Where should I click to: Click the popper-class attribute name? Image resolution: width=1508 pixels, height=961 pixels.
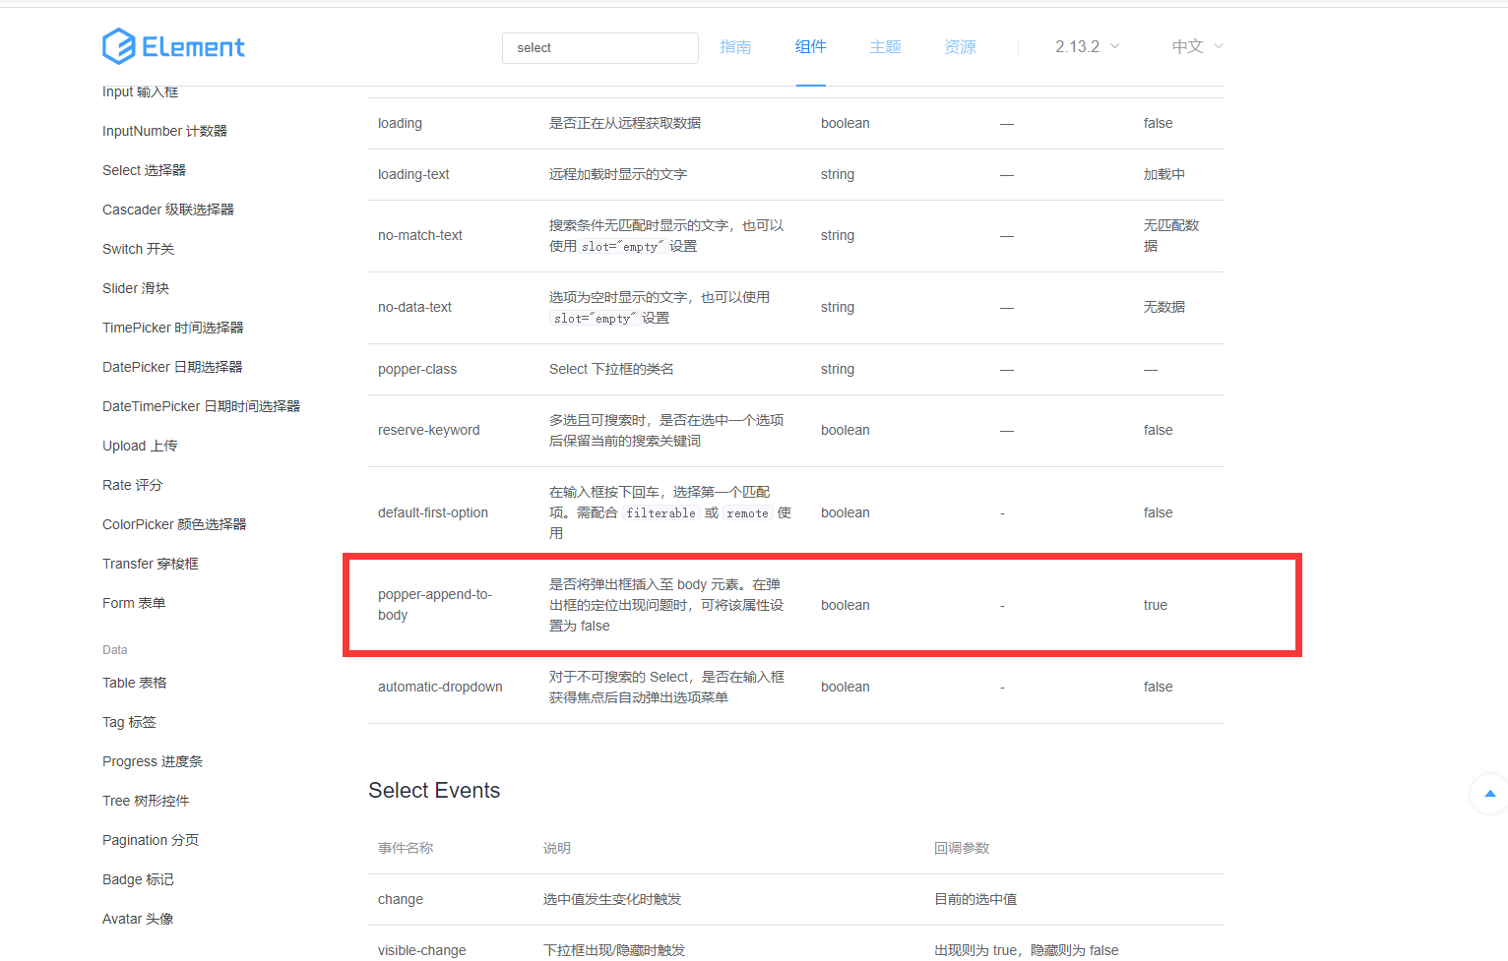pyautogui.click(x=417, y=369)
